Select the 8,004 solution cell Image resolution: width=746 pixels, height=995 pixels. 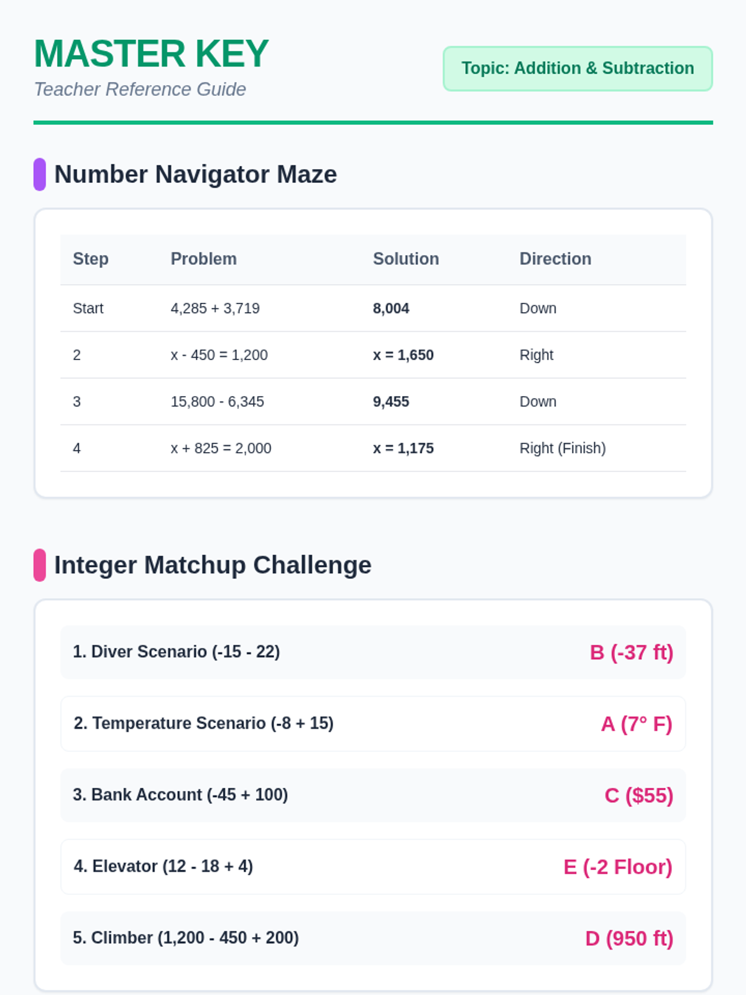(x=391, y=308)
